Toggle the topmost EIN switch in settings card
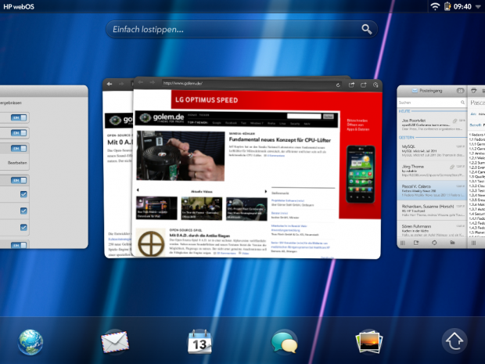This screenshot has height=364, width=485. 19,117
